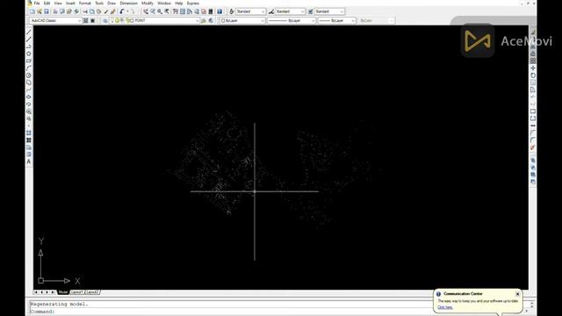
Task: Click the first-tab navigation arrow beside Model
Action: (x=36, y=292)
